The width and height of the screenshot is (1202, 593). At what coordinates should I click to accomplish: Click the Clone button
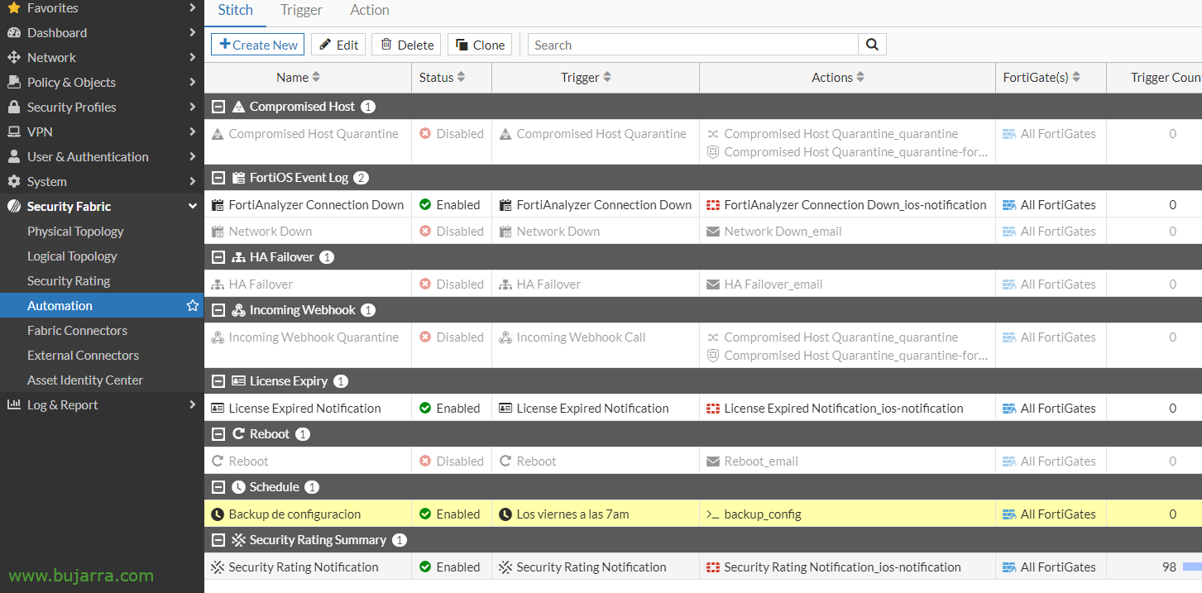coord(480,45)
